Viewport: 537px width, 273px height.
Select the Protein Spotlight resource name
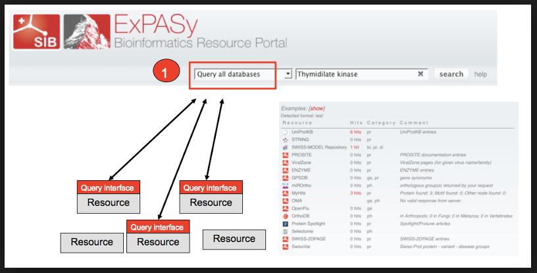tap(308, 224)
